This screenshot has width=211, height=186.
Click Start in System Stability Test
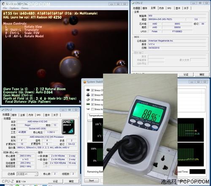[92, 181]
